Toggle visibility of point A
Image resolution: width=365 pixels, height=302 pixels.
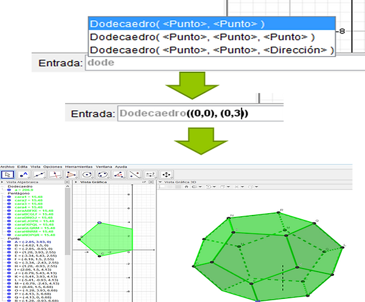click(9, 242)
